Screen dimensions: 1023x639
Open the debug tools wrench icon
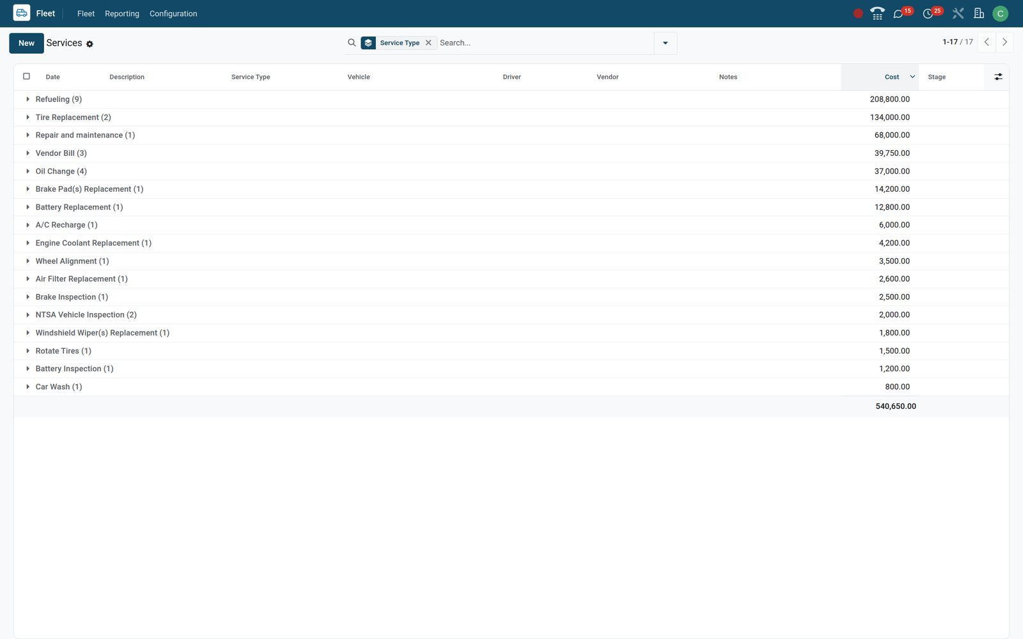click(x=958, y=13)
